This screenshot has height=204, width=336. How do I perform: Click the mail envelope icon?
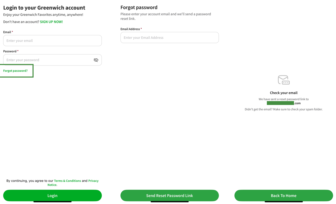tap(283, 80)
